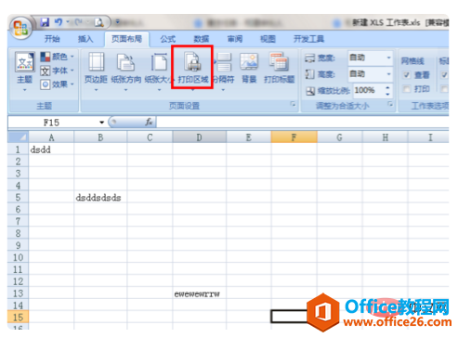Screen dimensions: 458x338
Task: Click the Office button orb
Action: [x=20, y=28]
